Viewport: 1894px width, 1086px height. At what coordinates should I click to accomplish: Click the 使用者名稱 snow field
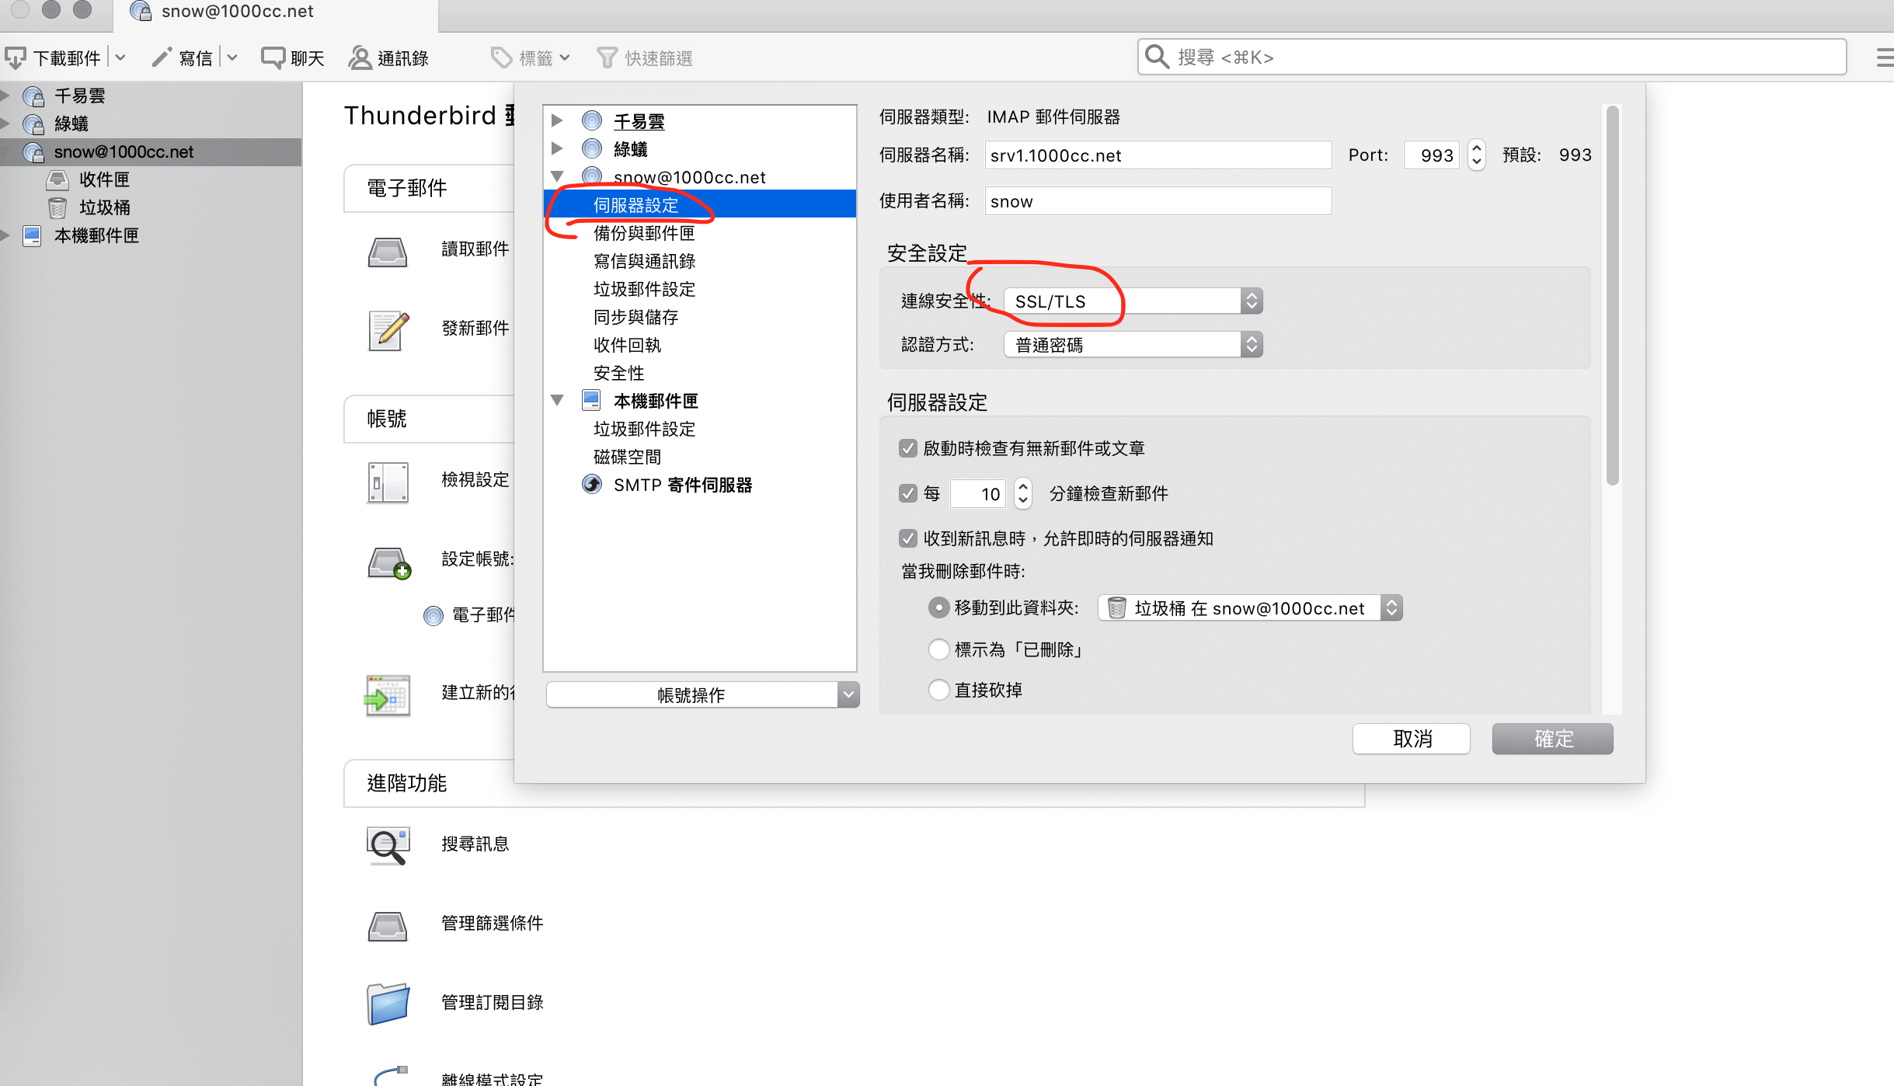click(x=1158, y=201)
